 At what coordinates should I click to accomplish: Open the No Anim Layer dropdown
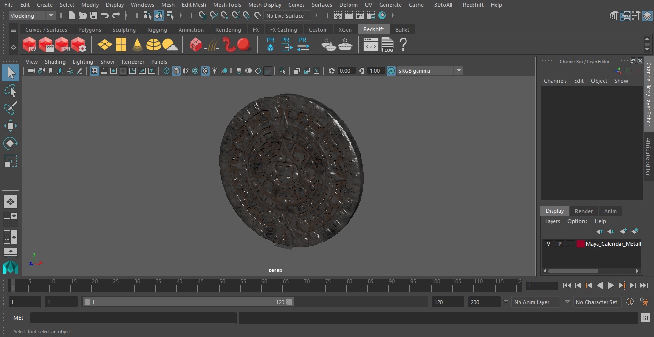pyautogui.click(x=536, y=302)
